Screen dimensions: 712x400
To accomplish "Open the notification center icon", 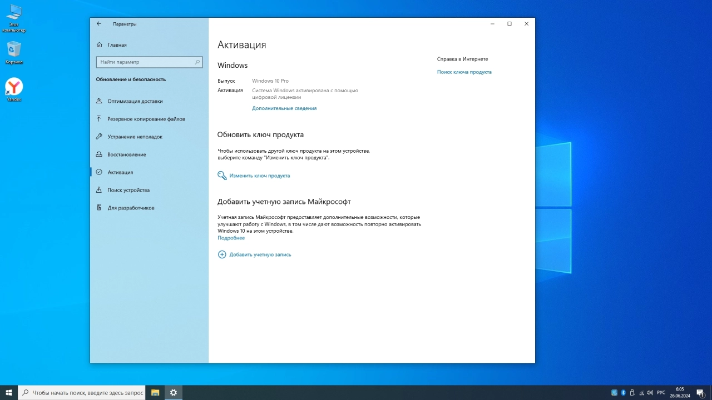I will click(701, 392).
